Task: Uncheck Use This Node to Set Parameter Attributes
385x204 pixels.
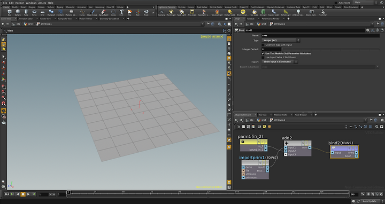Action: pyautogui.click(x=263, y=53)
